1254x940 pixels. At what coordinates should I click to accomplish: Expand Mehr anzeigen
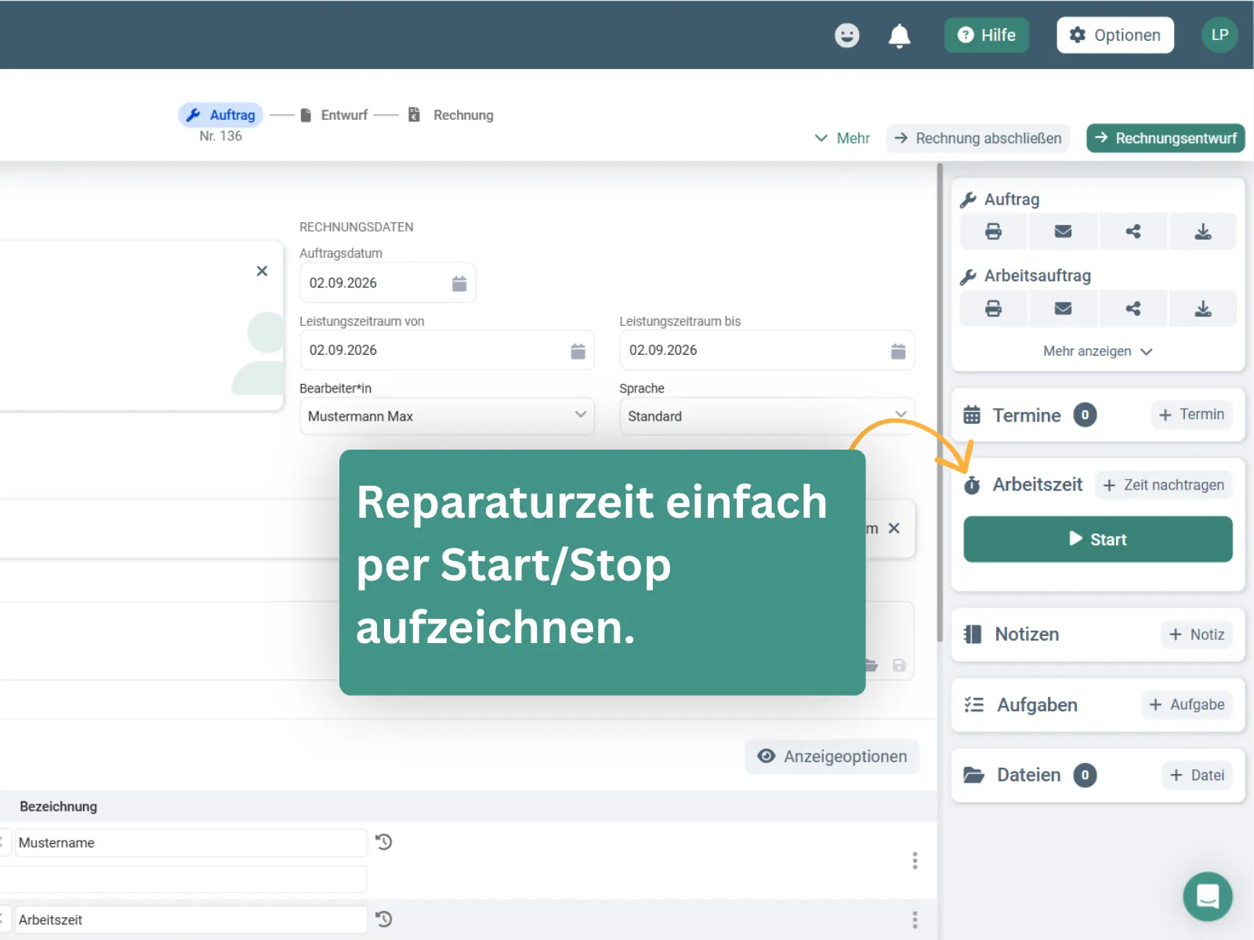point(1097,352)
